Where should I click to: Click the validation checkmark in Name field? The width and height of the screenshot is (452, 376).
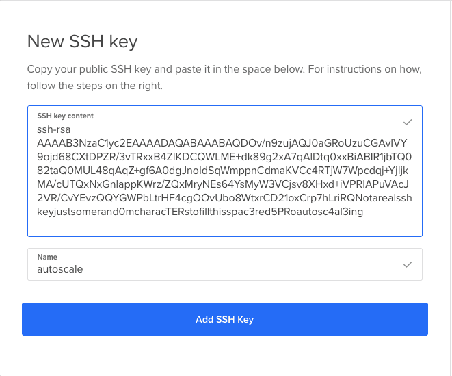[x=408, y=264]
